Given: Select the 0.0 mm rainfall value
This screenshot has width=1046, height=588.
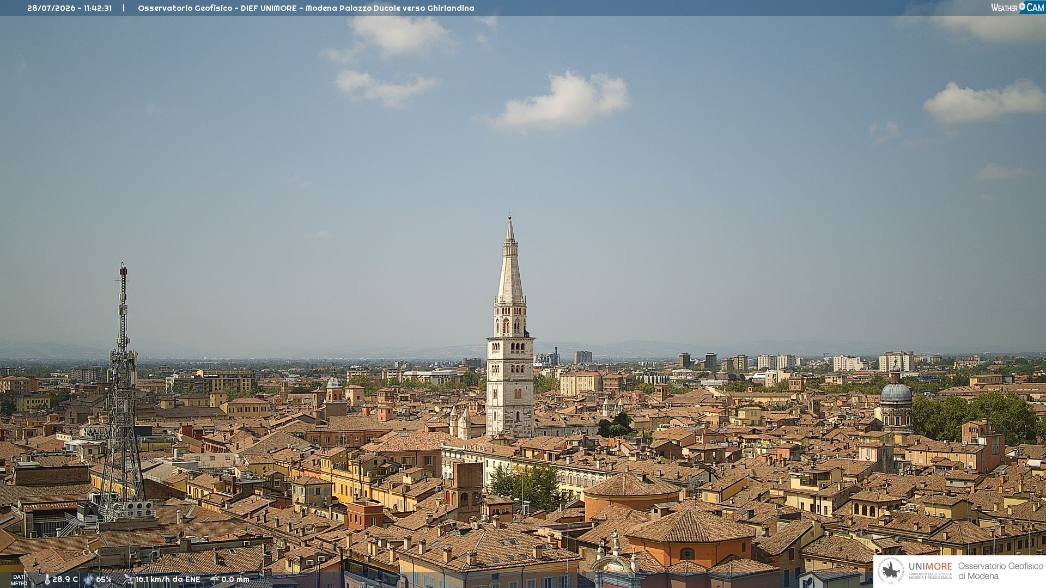Looking at the screenshot, I should pos(235,579).
